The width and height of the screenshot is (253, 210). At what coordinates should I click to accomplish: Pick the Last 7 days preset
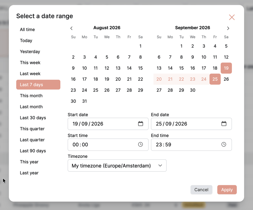coord(38,85)
